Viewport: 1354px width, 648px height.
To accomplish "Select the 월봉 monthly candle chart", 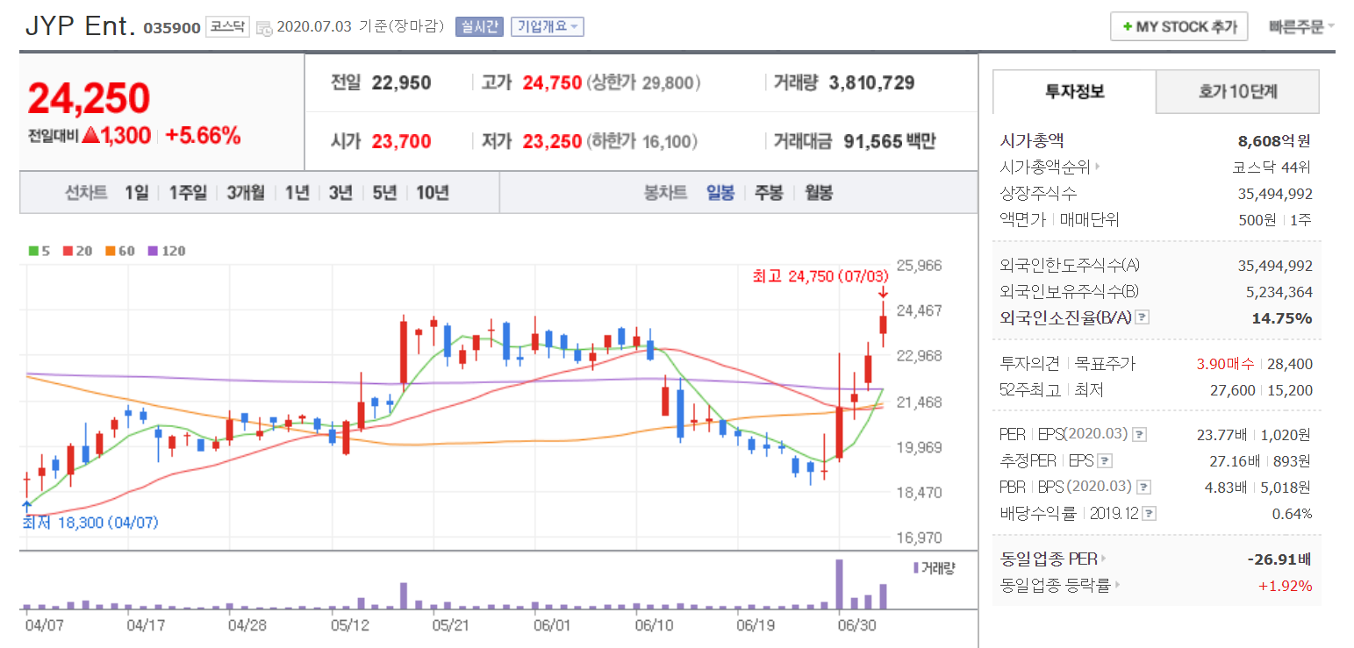I will (x=819, y=193).
